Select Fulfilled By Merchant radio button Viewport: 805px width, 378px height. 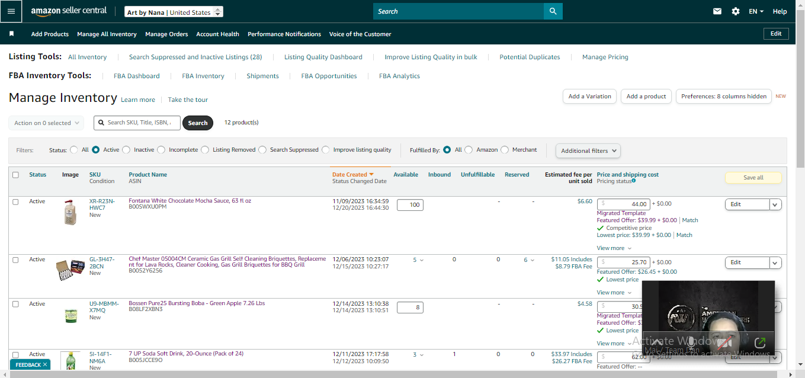(505, 150)
